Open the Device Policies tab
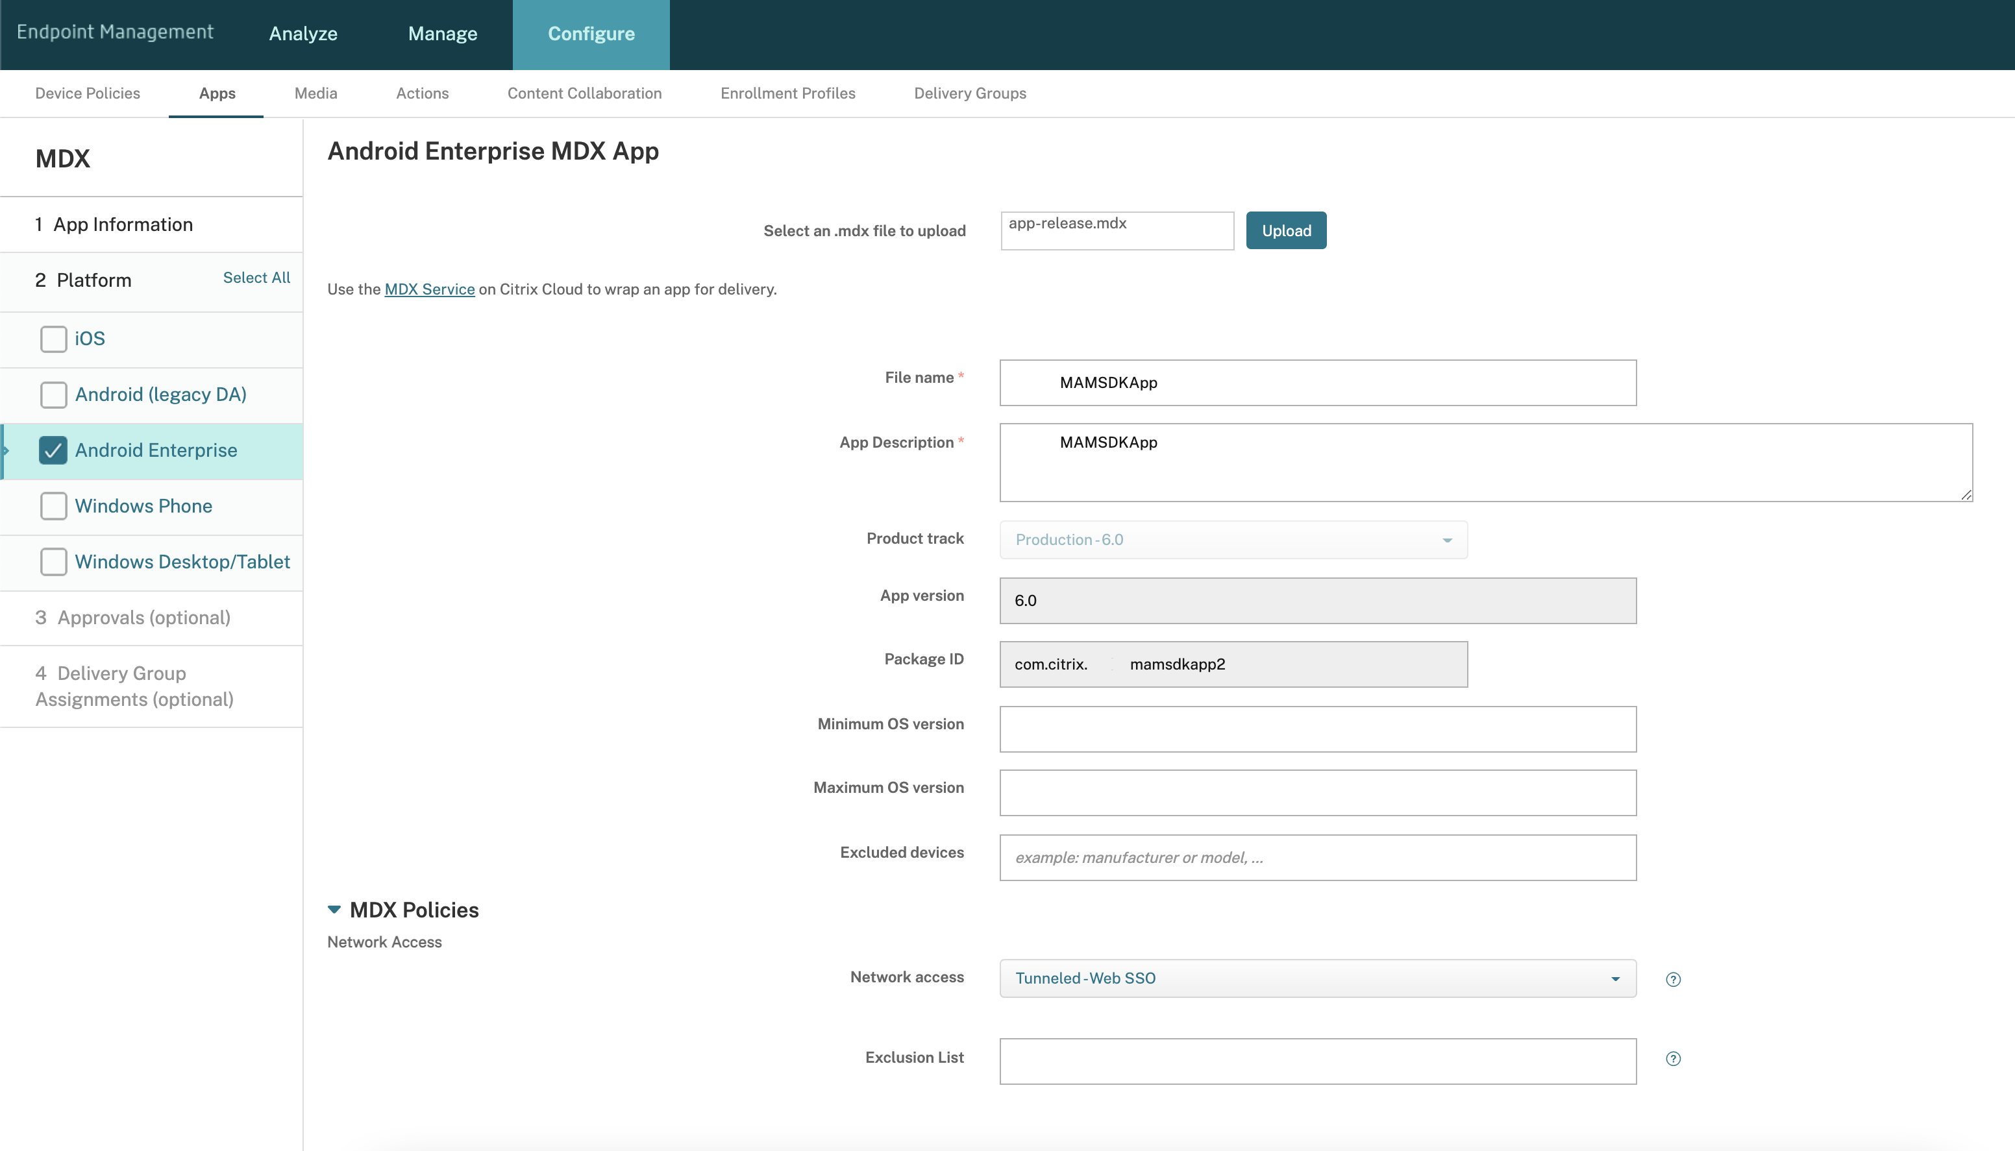Screen dimensions: 2015x1151 pyautogui.click(x=88, y=93)
